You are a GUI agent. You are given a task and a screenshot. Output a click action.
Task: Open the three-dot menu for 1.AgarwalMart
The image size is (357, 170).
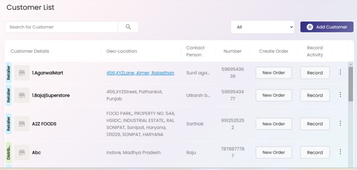click(x=340, y=72)
